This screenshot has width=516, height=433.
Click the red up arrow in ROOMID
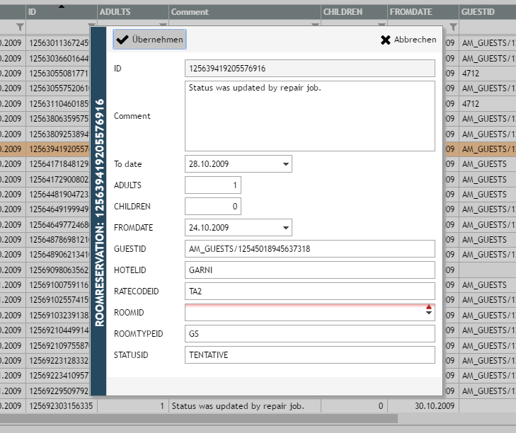click(428, 308)
